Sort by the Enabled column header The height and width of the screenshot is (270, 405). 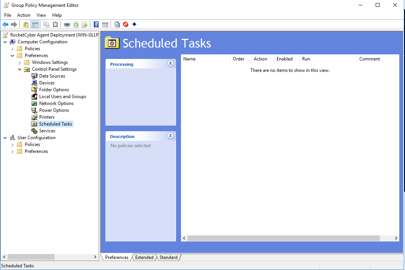[287, 59]
